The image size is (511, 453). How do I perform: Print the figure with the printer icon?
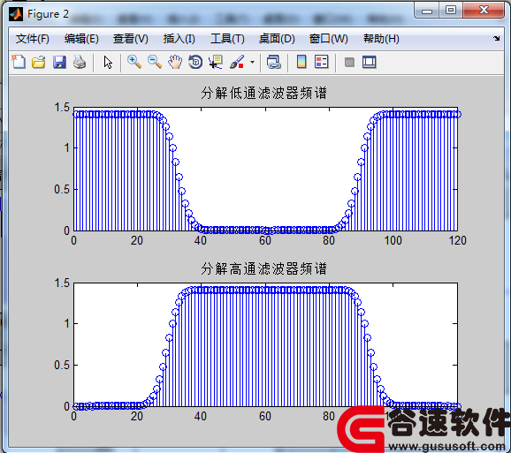click(80, 62)
